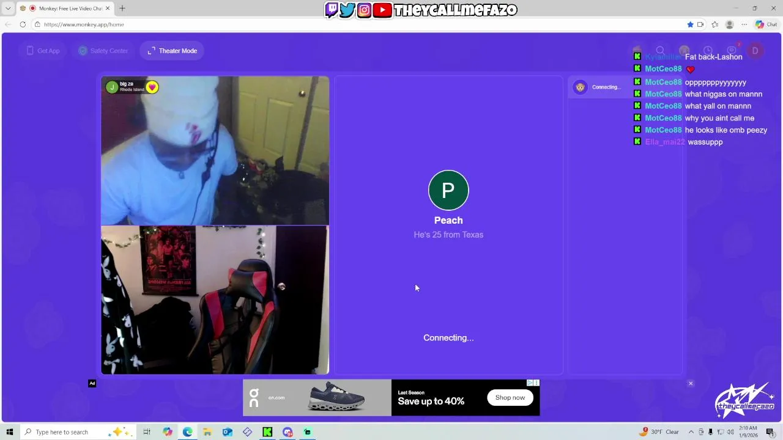Click the taskbar search box
The width and height of the screenshot is (783, 440).
click(x=78, y=432)
